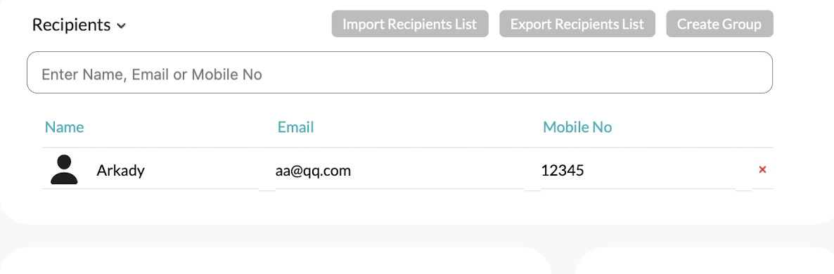This screenshot has height=274, width=834.
Task: Click the small notch below the Name cell
Action: coord(267,190)
